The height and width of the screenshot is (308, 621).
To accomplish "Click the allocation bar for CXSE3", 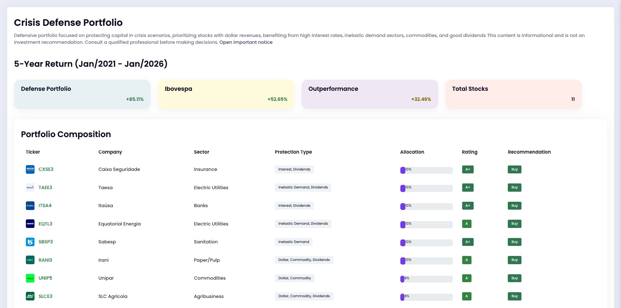I will point(427,170).
